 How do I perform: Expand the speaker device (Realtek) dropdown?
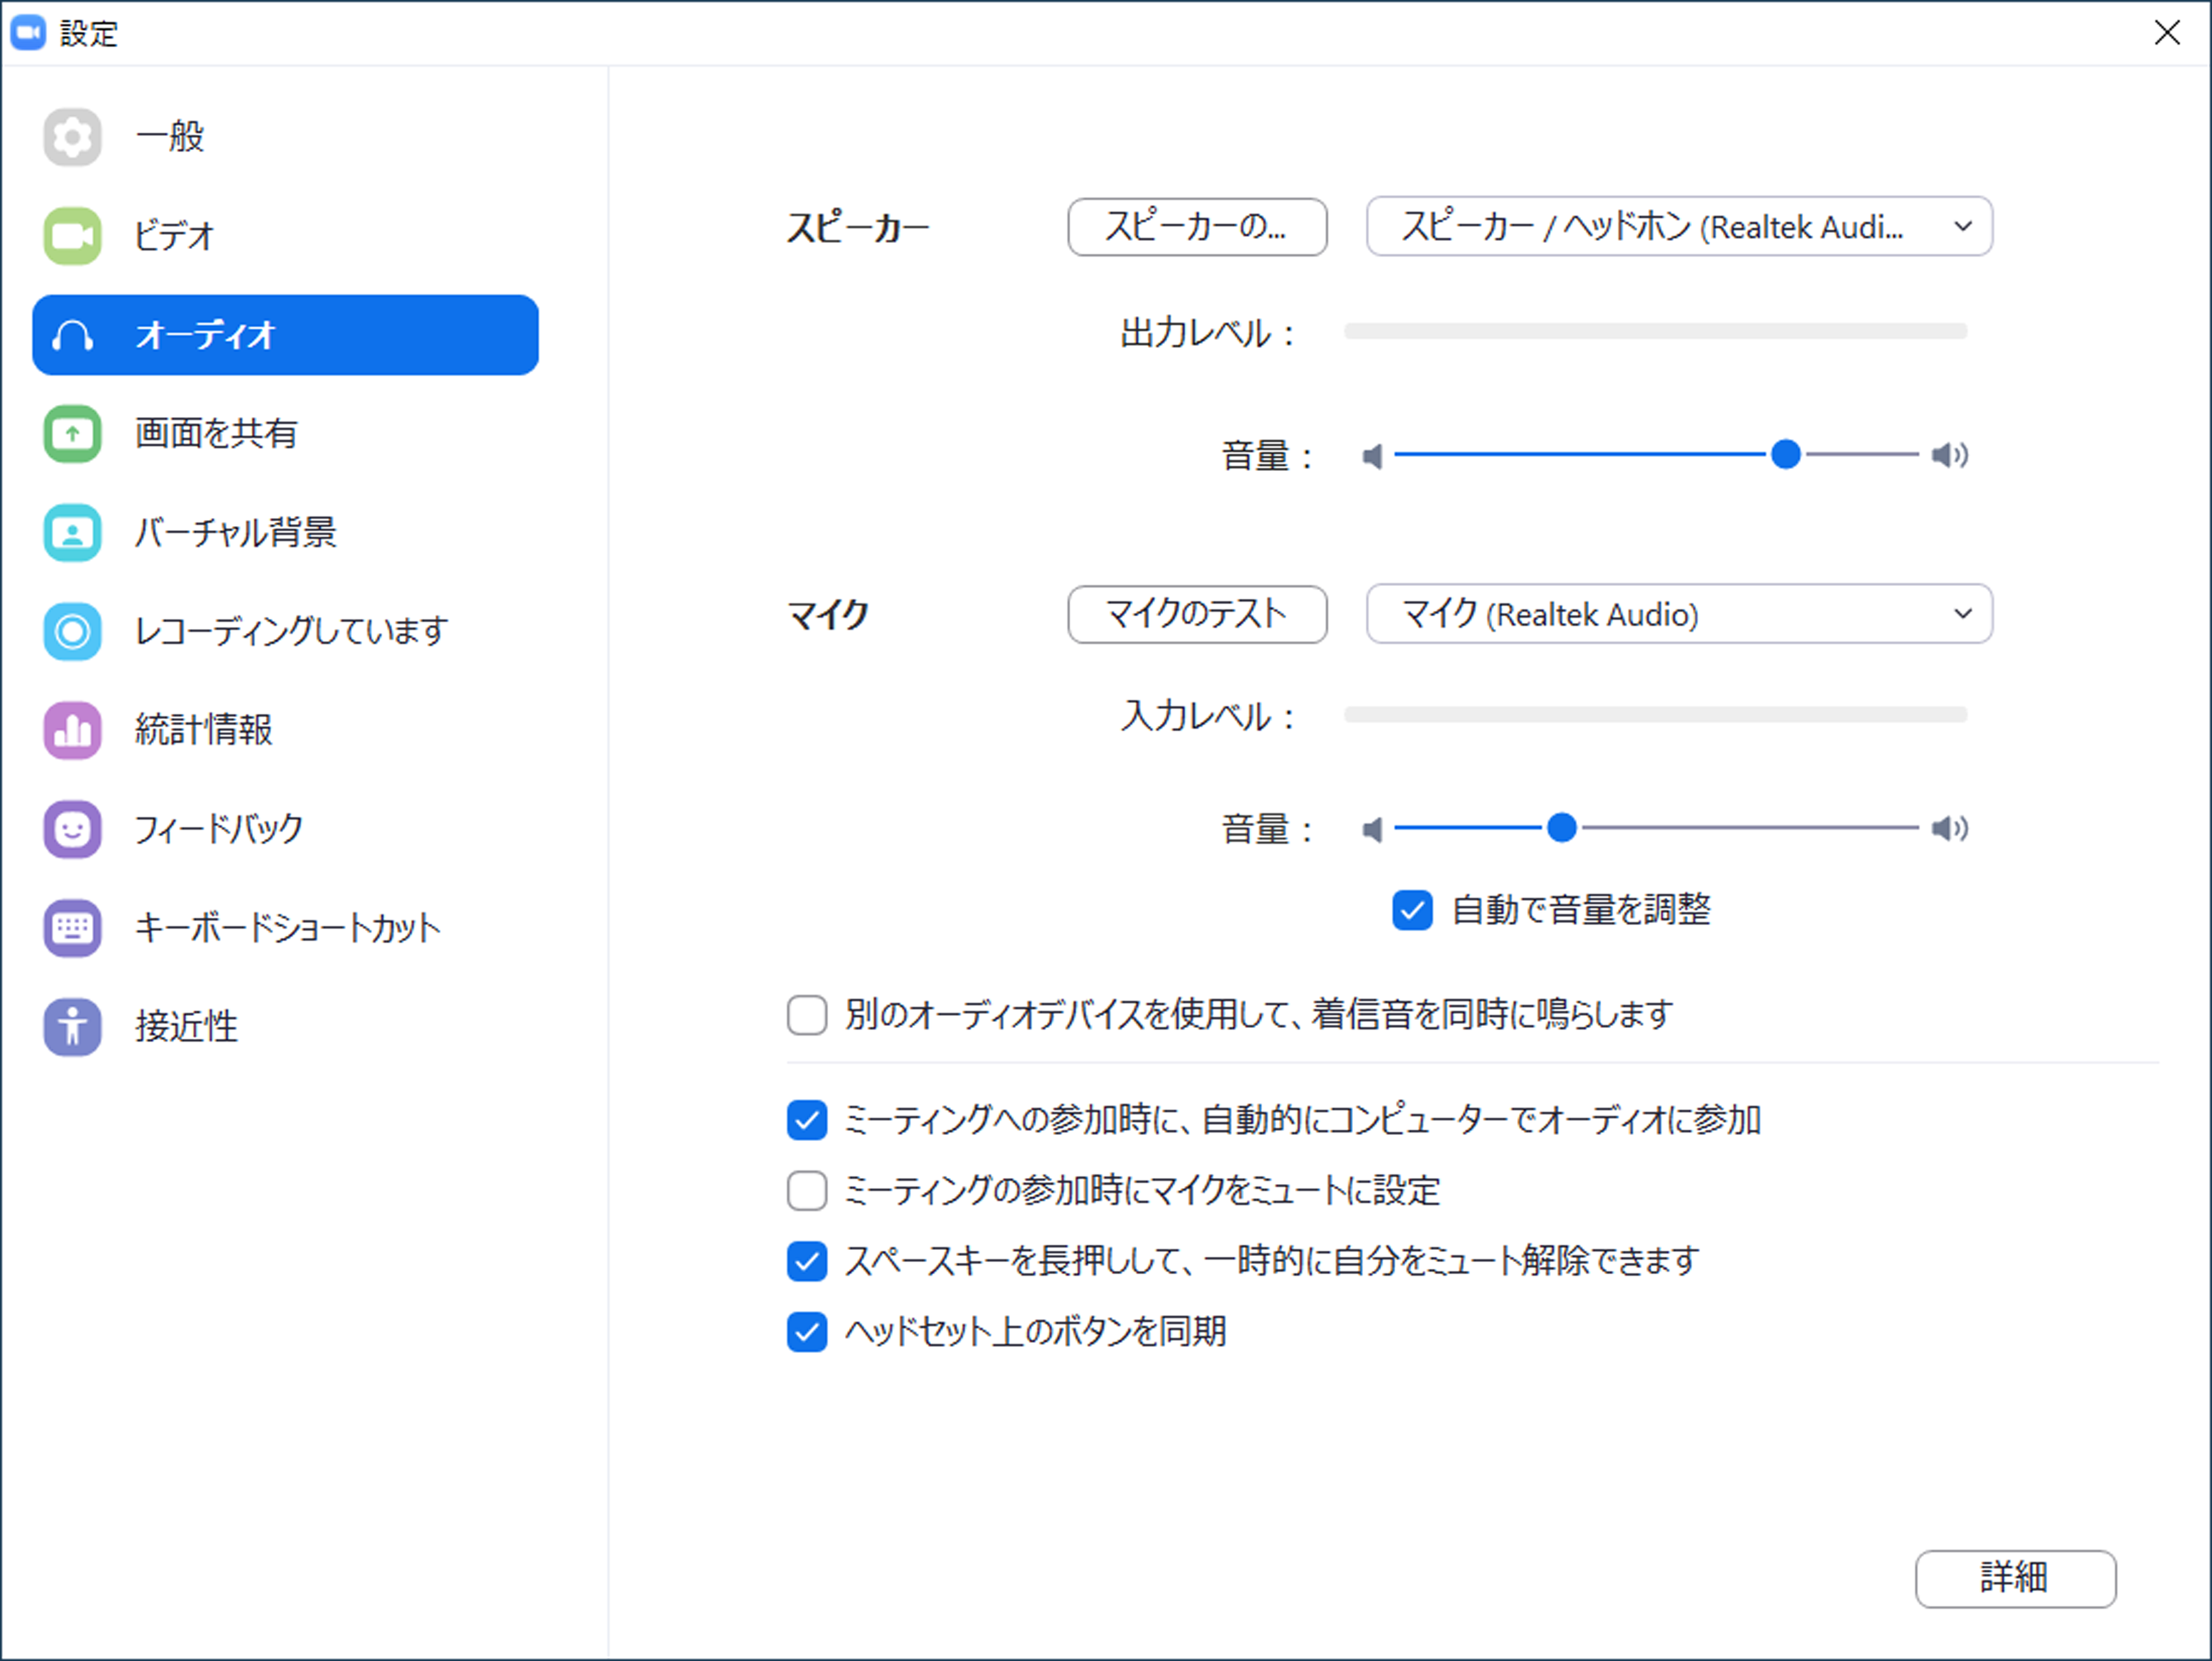pyautogui.click(x=1679, y=227)
